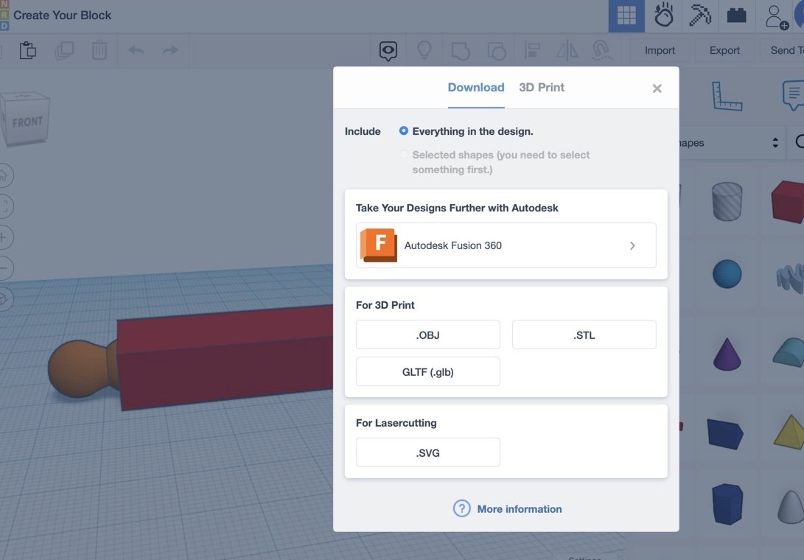Screen dimensions: 804x560
Task: Click the notes speech bubble icon
Action: point(793,95)
